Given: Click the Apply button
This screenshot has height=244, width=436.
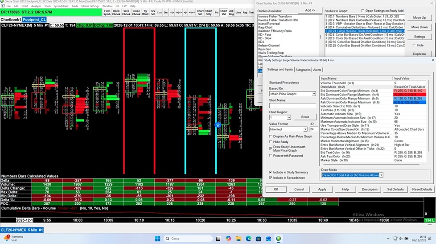Looking at the screenshot, I should pos(322,189).
